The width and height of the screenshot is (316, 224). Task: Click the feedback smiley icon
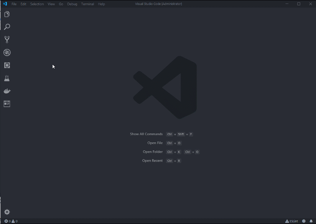[304, 221]
